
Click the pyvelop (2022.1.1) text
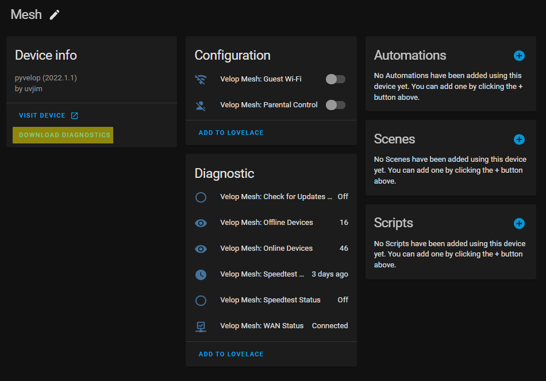[x=45, y=78]
